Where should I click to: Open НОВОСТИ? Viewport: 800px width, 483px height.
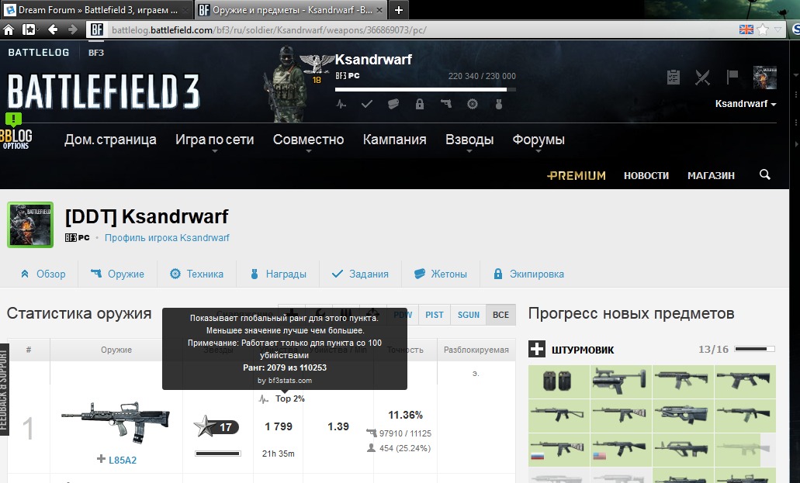click(646, 175)
